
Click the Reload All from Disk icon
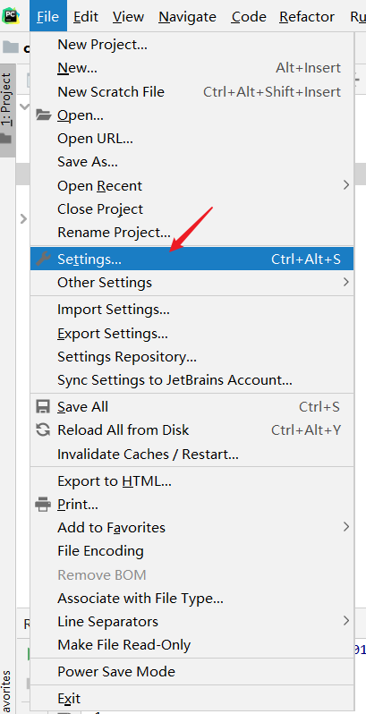pyautogui.click(x=43, y=429)
